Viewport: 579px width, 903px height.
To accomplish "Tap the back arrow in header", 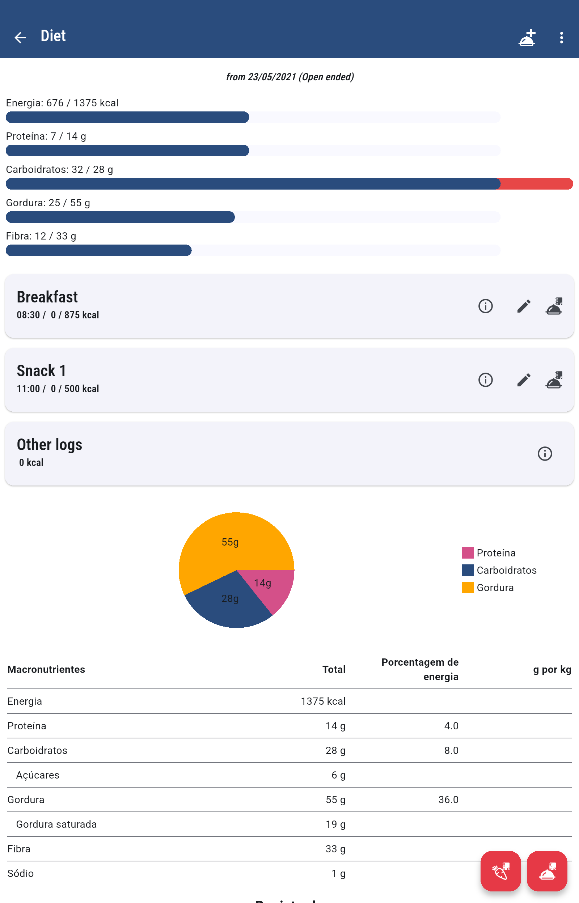I will pyautogui.click(x=20, y=37).
